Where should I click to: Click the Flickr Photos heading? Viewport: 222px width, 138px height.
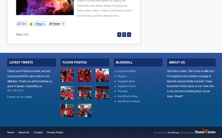[x=75, y=62]
